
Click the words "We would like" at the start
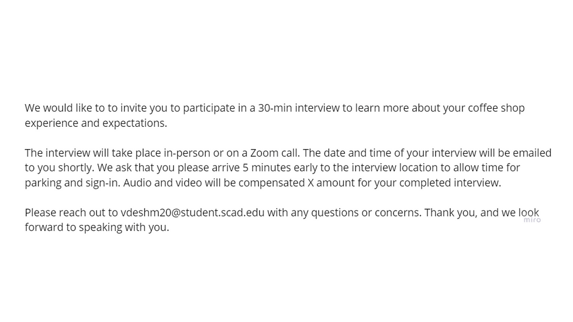[x=58, y=108]
